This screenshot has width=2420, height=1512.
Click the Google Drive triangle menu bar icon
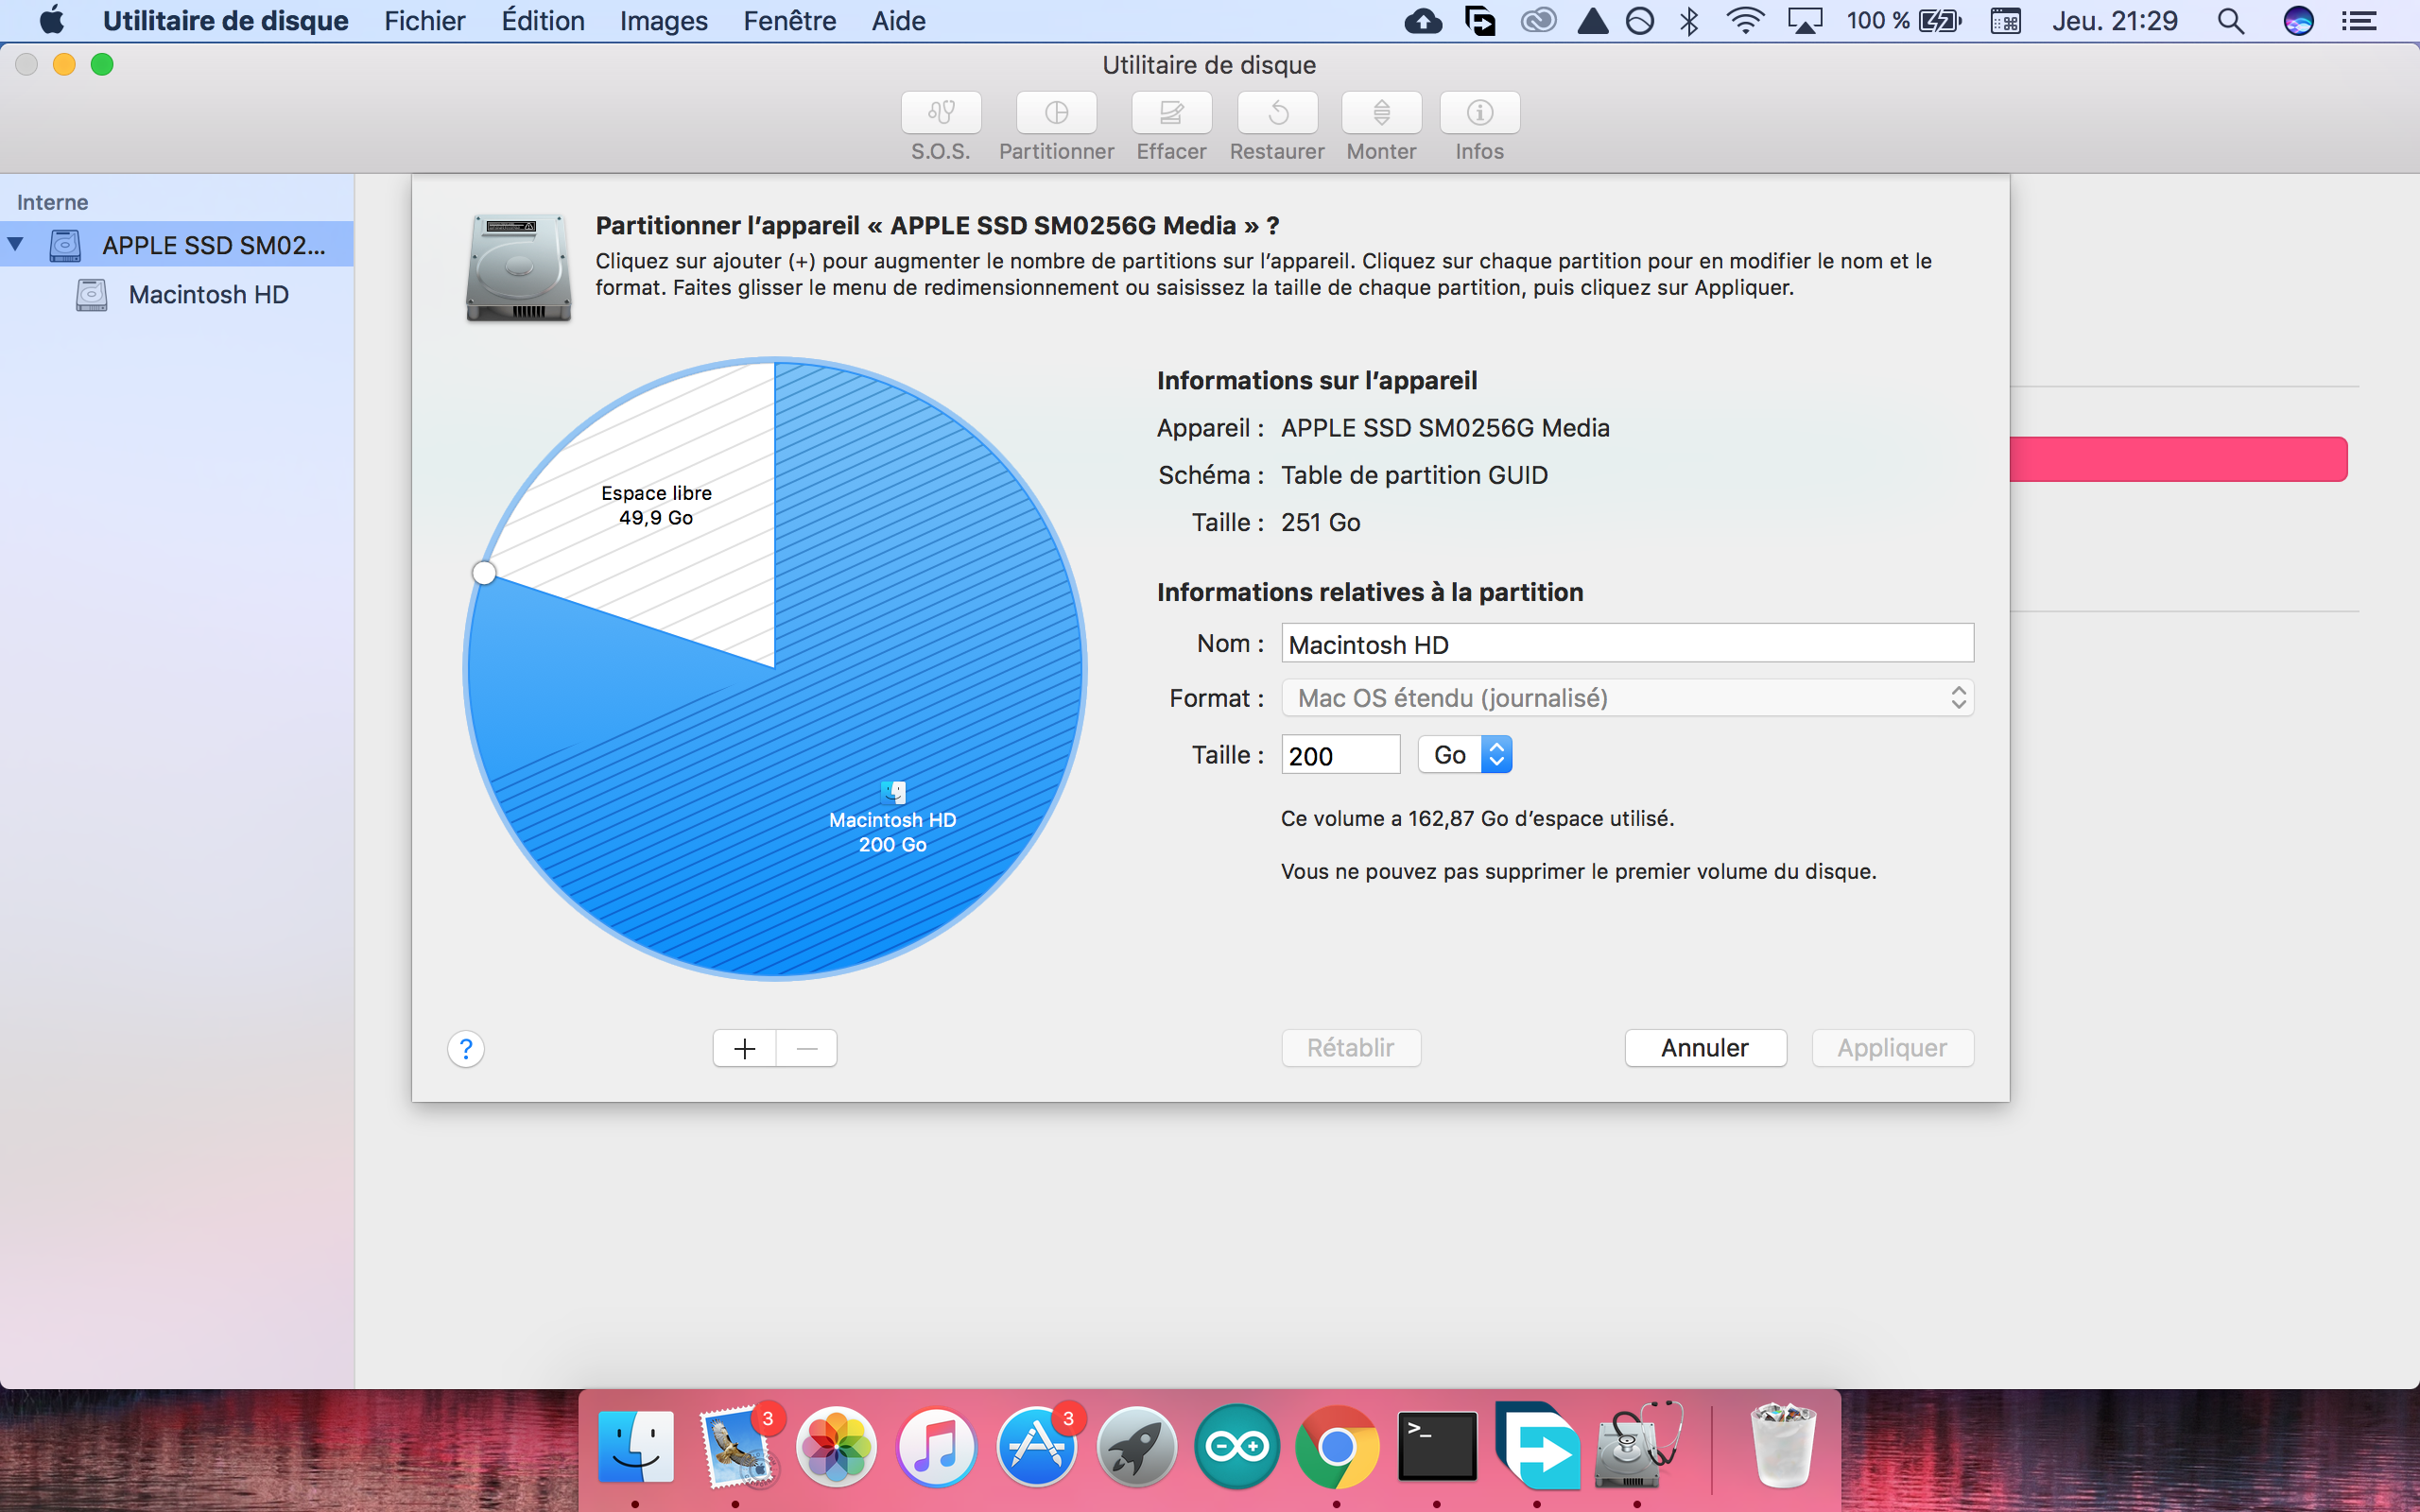coord(1592,20)
